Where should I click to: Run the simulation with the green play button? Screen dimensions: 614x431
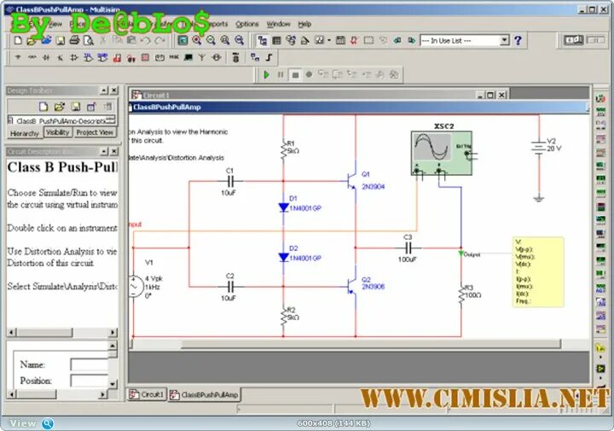(x=266, y=74)
